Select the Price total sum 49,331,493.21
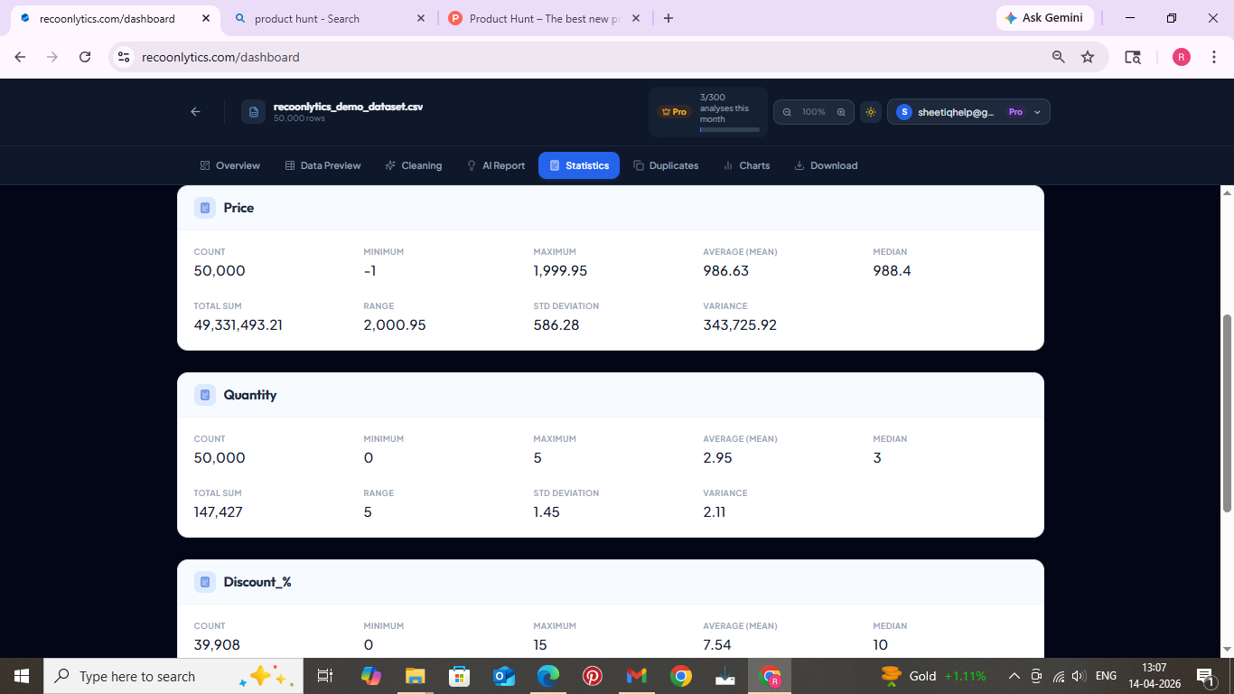The width and height of the screenshot is (1234, 694). coord(238,325)
